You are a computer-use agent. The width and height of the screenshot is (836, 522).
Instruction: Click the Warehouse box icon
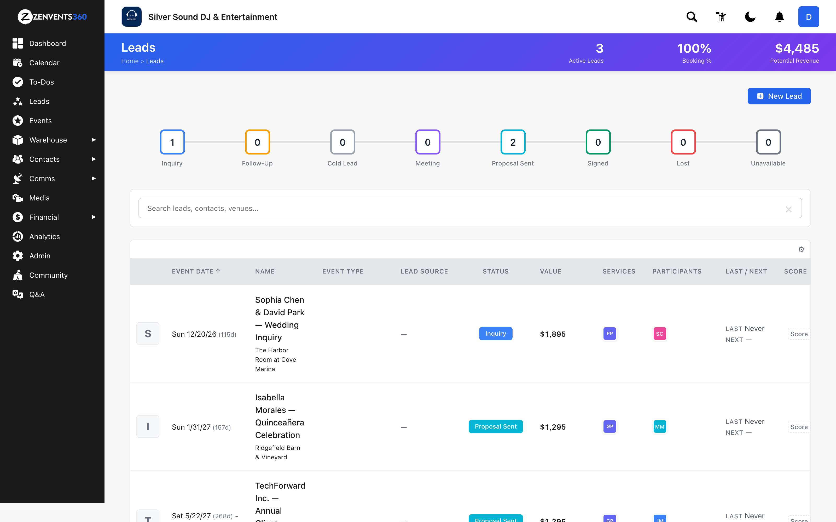tap(18, 140)
